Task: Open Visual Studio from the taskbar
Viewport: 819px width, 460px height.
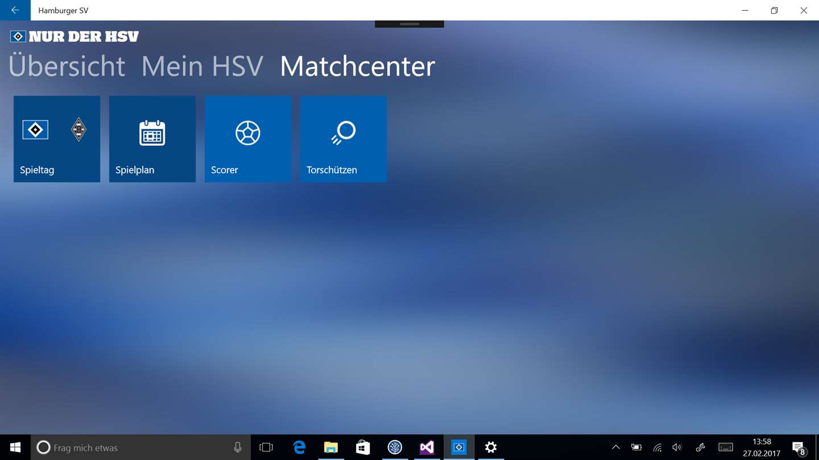Action: click(427, 448)
